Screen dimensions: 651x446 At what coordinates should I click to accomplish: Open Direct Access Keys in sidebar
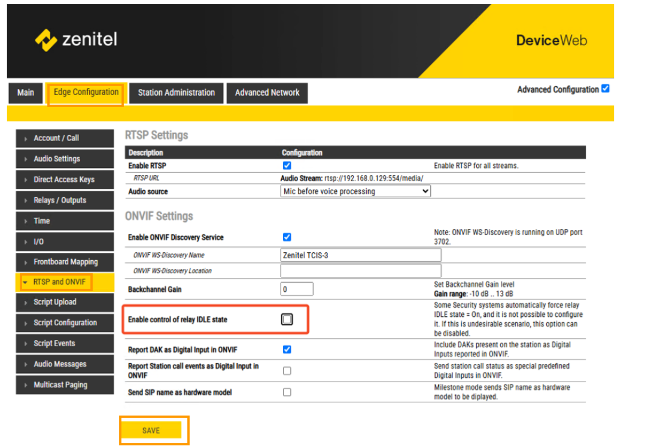(65, 179)
